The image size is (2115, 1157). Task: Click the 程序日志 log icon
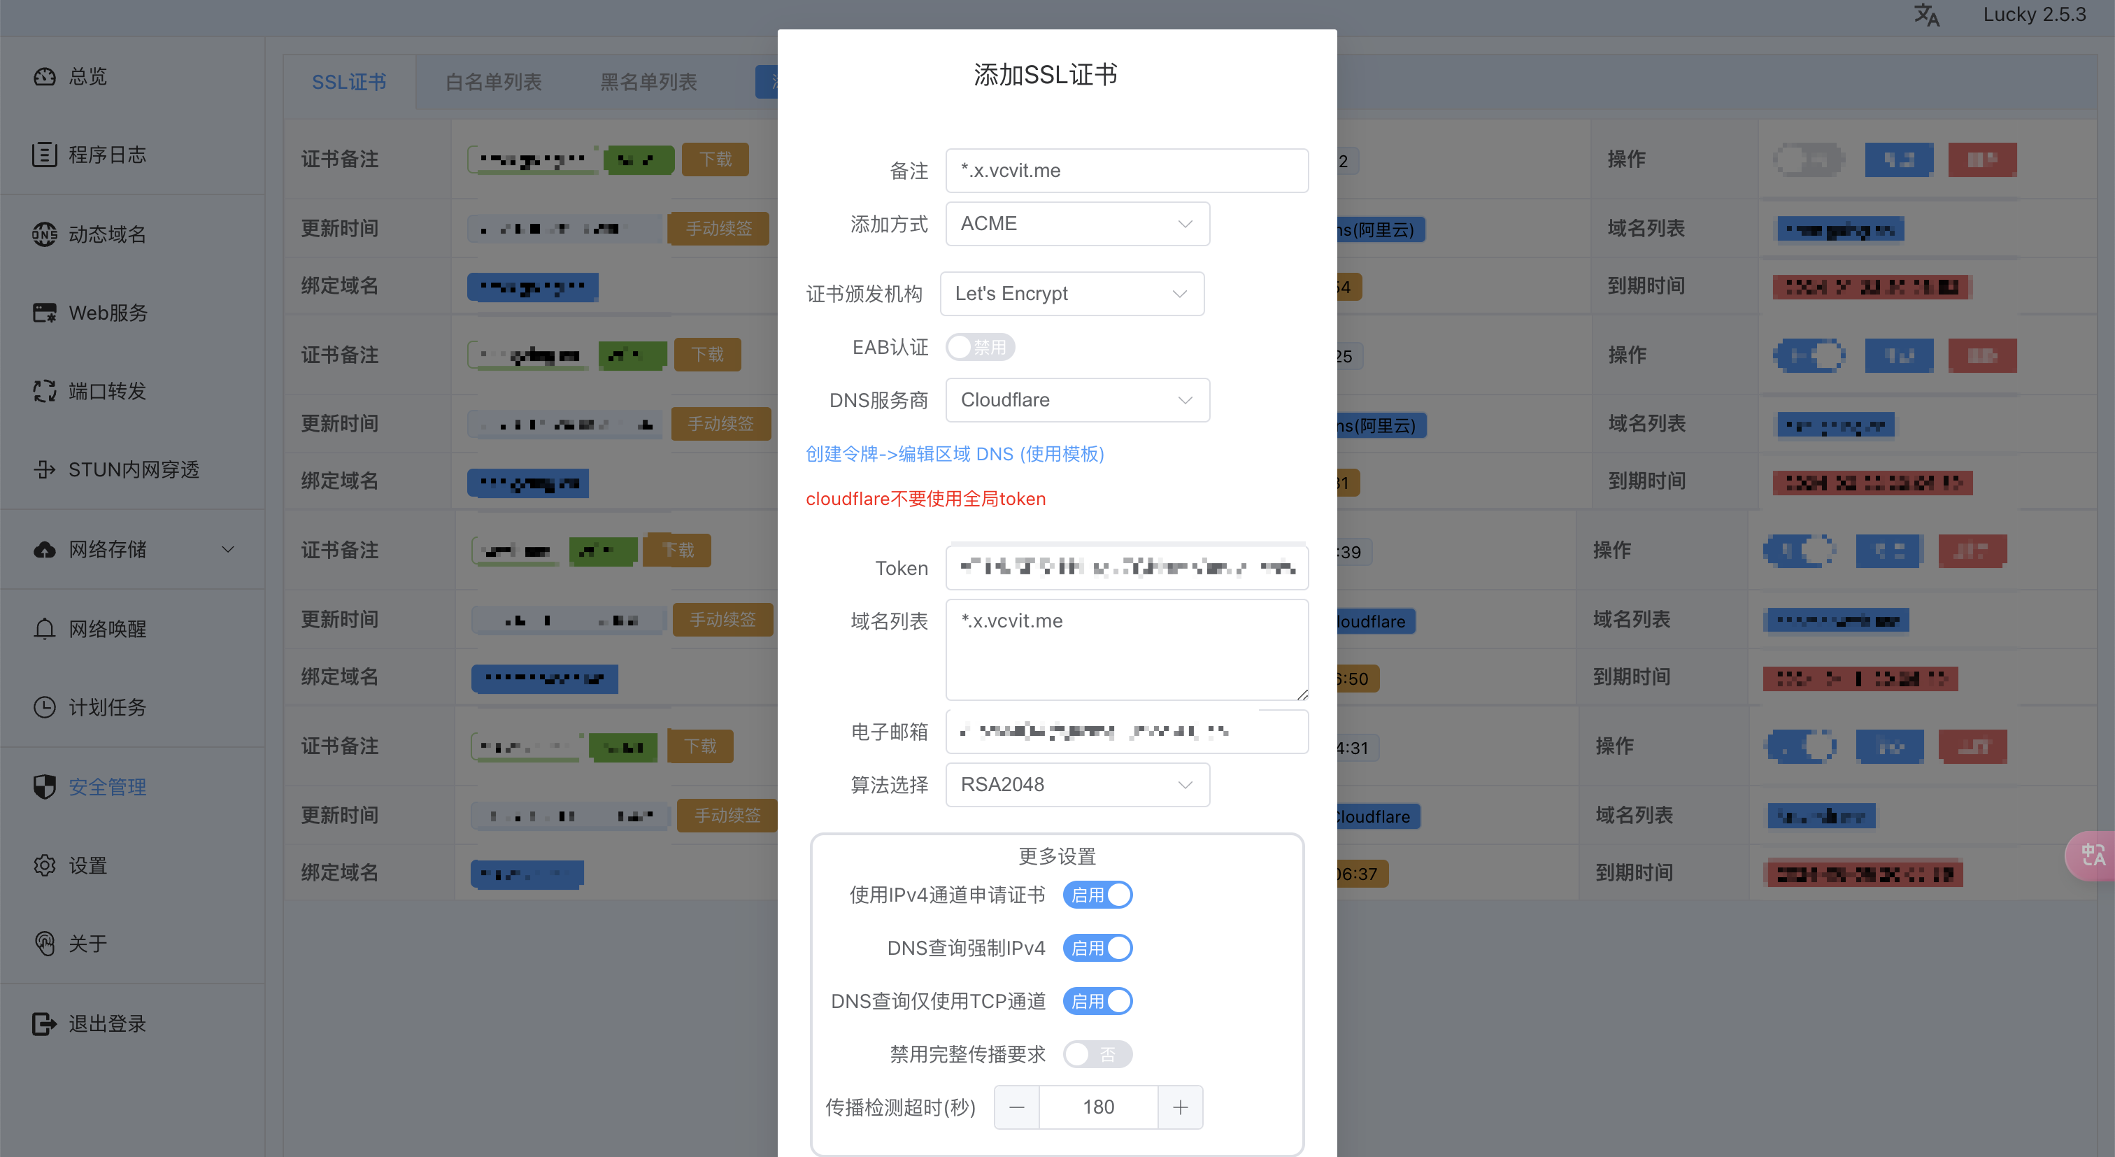point(44,155)
